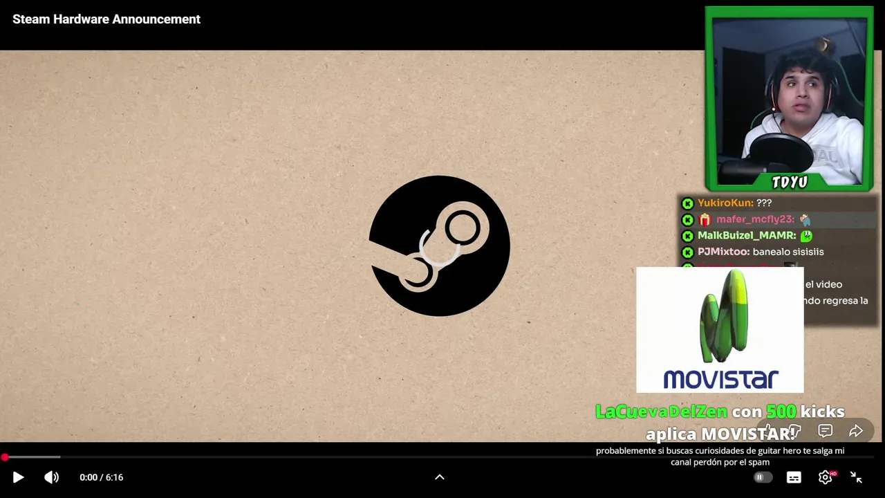Click the 0:00 / 6:16 time display
This screenshot has width=885, height=498.
tap(101, 477)
